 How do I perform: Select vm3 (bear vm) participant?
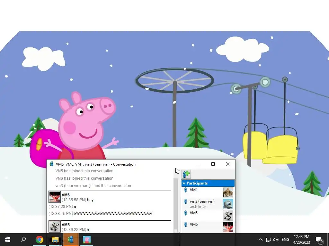[x=208, y=204]
